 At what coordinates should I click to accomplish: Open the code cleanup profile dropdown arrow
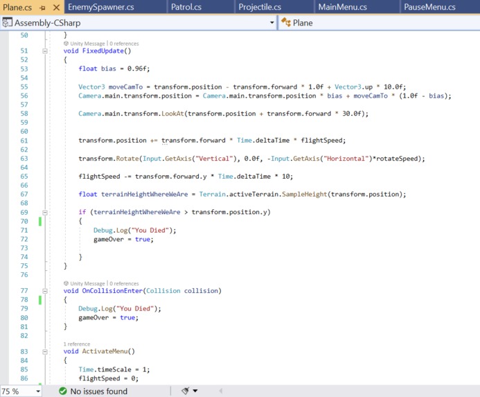[195, 391]
